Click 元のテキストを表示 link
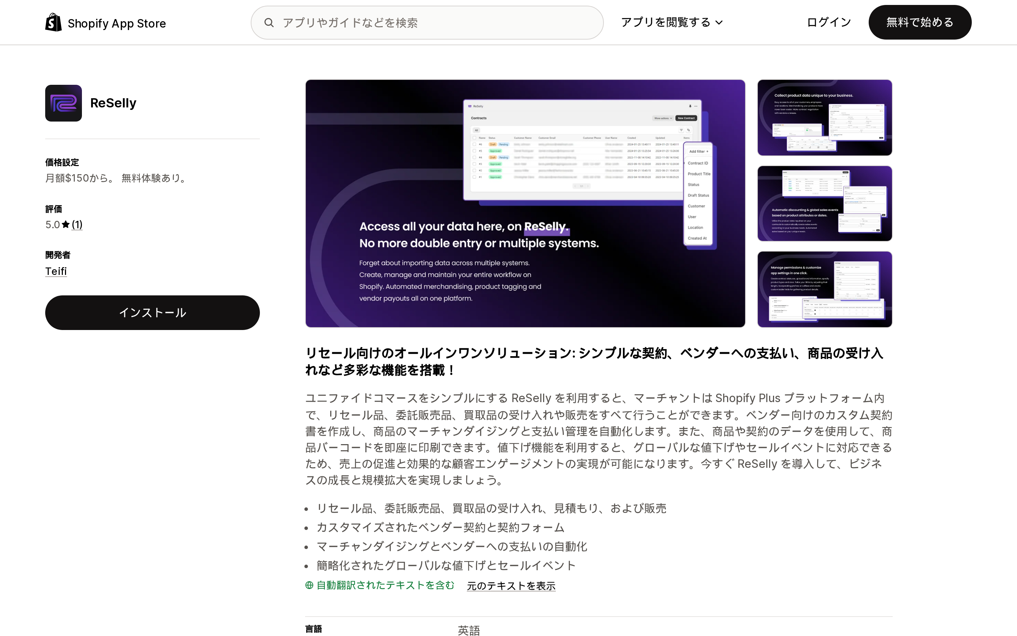This screenshot has height=636, width=1017. (511, 586)
